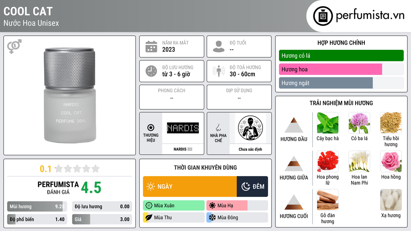Click the Hoa hồng rose image
411x231 pixels.
pos(391,162)
